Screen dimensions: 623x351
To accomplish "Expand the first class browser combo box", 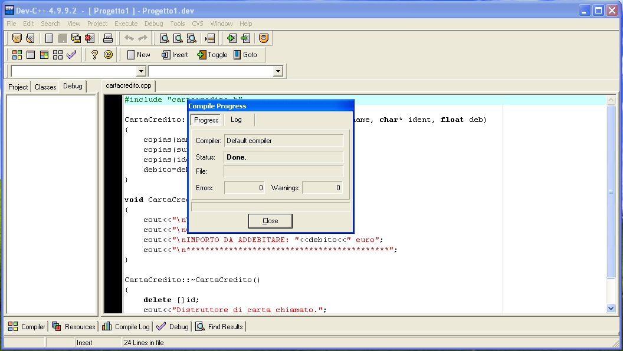I will click(141, 71).
